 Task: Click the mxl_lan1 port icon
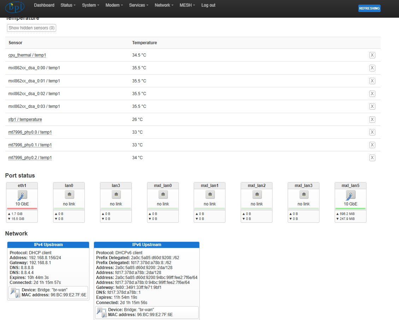pyautogui.click(x=210, y=194)
